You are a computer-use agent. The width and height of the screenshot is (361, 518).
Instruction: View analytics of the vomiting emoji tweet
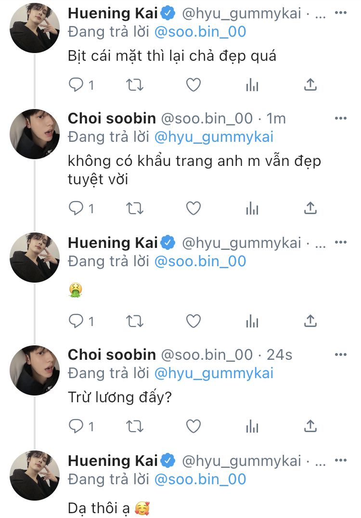click(252, 321)
